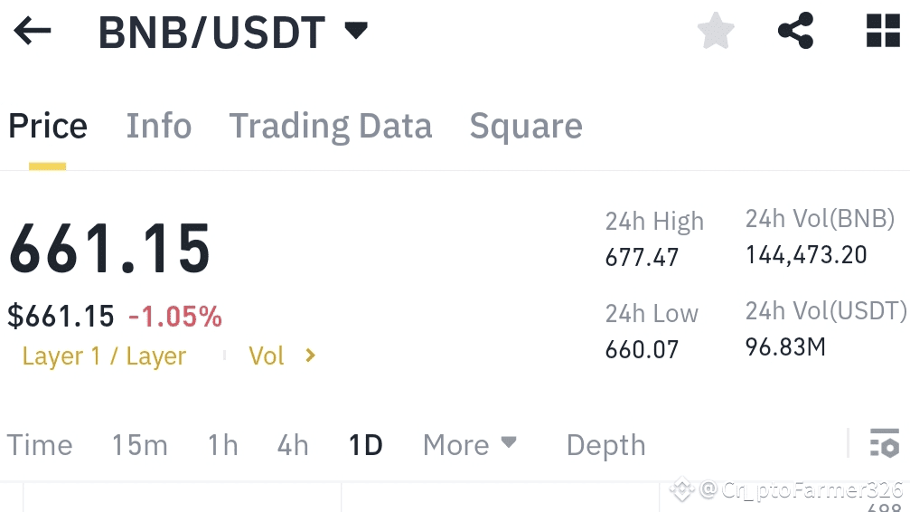Switch to the Info tab
Screen dimensions: 910x512
pyautogui.click(x=159, y=126)
